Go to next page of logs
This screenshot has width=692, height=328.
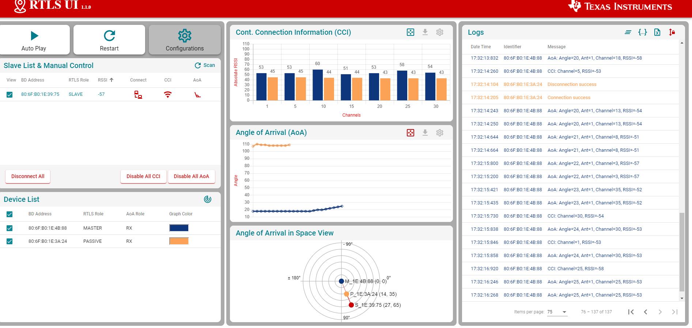click(x=660, y=312)
